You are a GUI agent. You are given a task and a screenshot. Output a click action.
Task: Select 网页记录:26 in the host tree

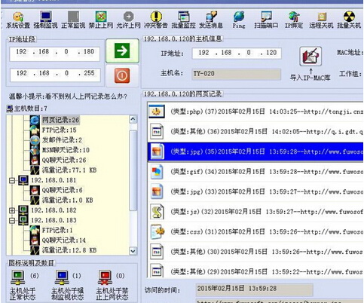click(x=60, y=120)
